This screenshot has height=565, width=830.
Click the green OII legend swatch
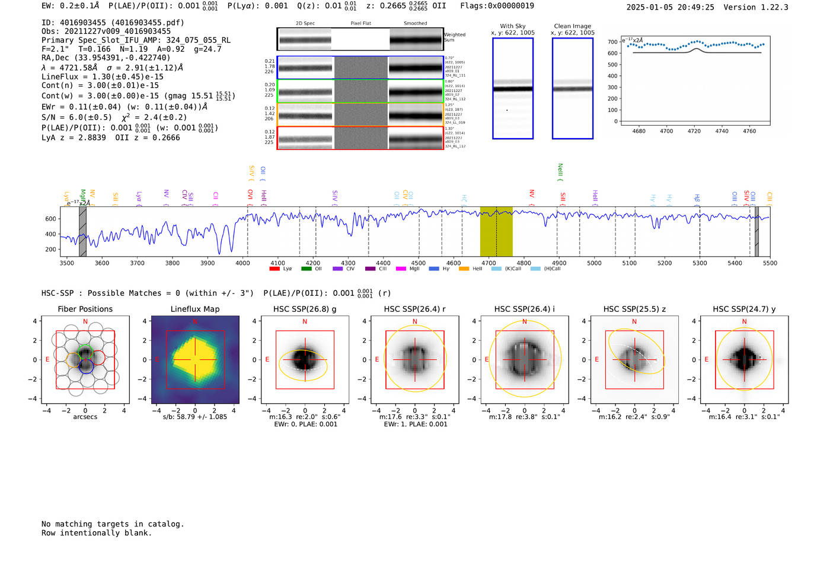[x=306, y=269]
